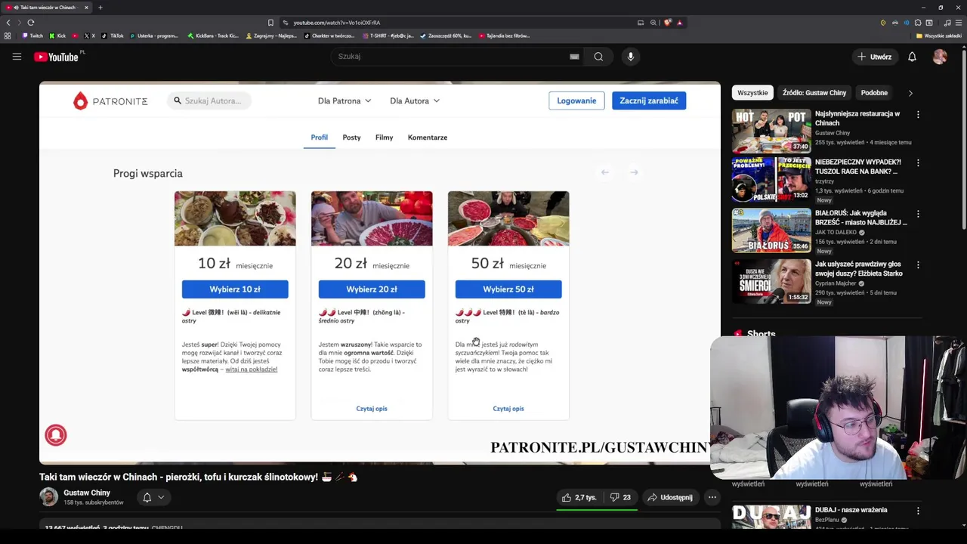Like the video (2,7 tys.)
The width and height of the screenshot is (967, 544).
point(579,497)
